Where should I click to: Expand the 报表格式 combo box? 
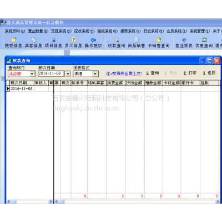pos(95,74)
